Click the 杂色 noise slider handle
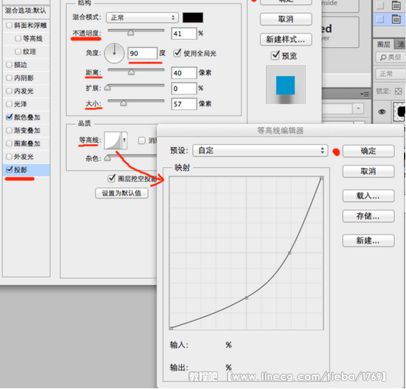 coord(108,158)
